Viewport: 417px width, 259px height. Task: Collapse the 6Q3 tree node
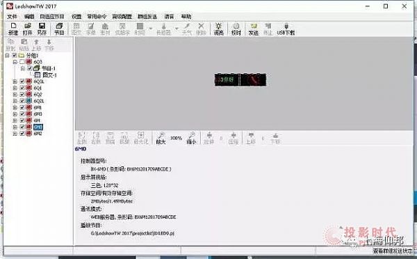pos(15,62)
